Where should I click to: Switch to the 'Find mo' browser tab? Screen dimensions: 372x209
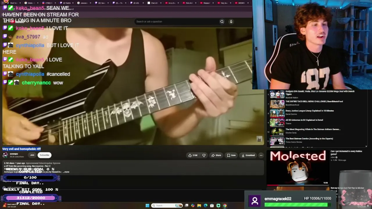tap(14, 3)
